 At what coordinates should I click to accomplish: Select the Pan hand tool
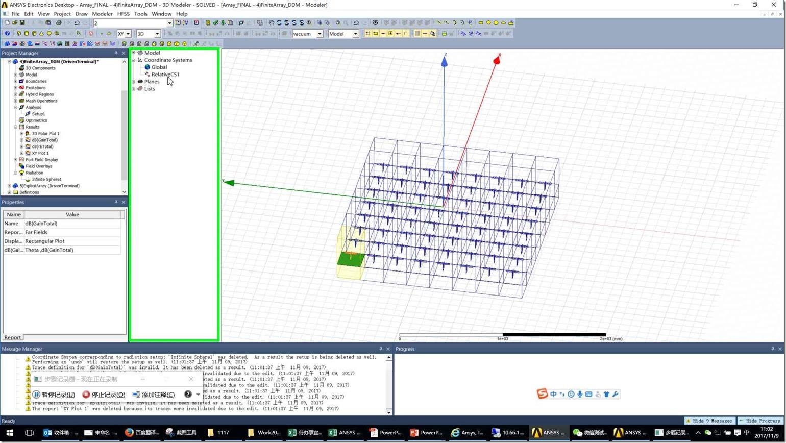272,23
